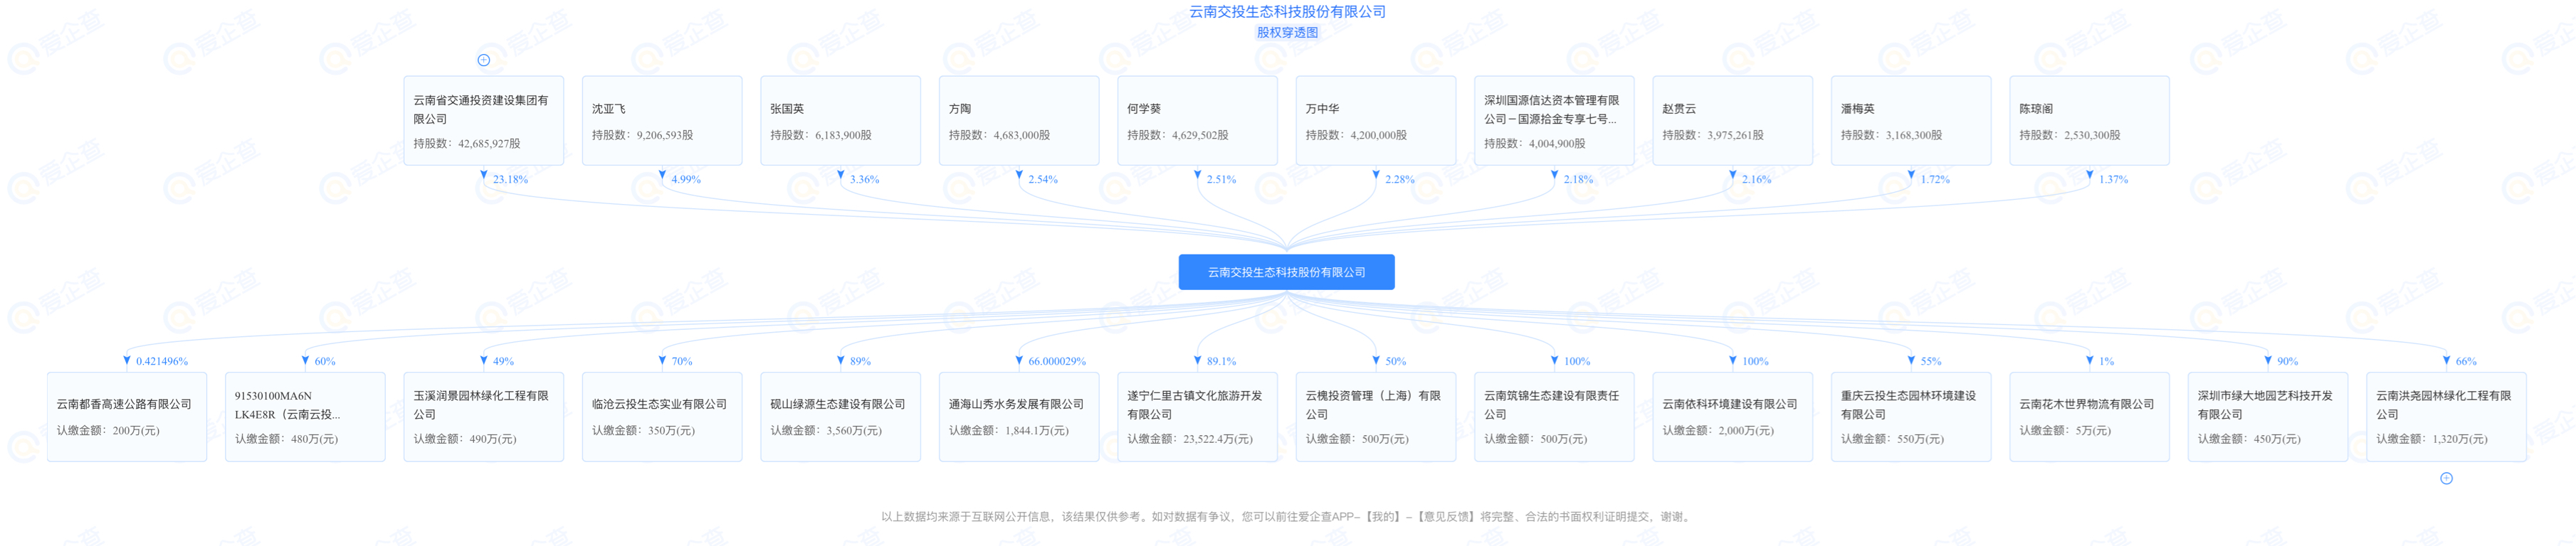This screenshot has width=2576, height=546.
Task: Open shareholder card 陈琼阁
Action: [x=2090, y=121]
